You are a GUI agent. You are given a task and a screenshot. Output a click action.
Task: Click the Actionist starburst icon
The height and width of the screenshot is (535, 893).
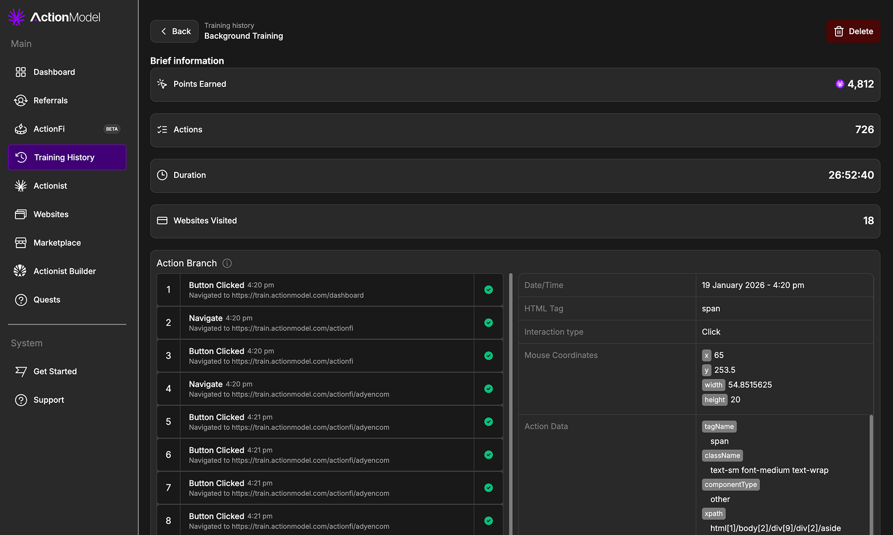[20, 186]
